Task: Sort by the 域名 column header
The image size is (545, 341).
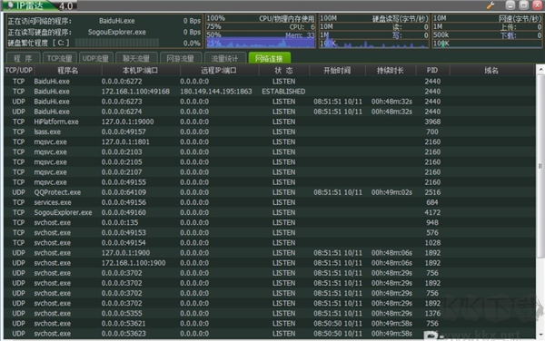Action: [491, 71]
